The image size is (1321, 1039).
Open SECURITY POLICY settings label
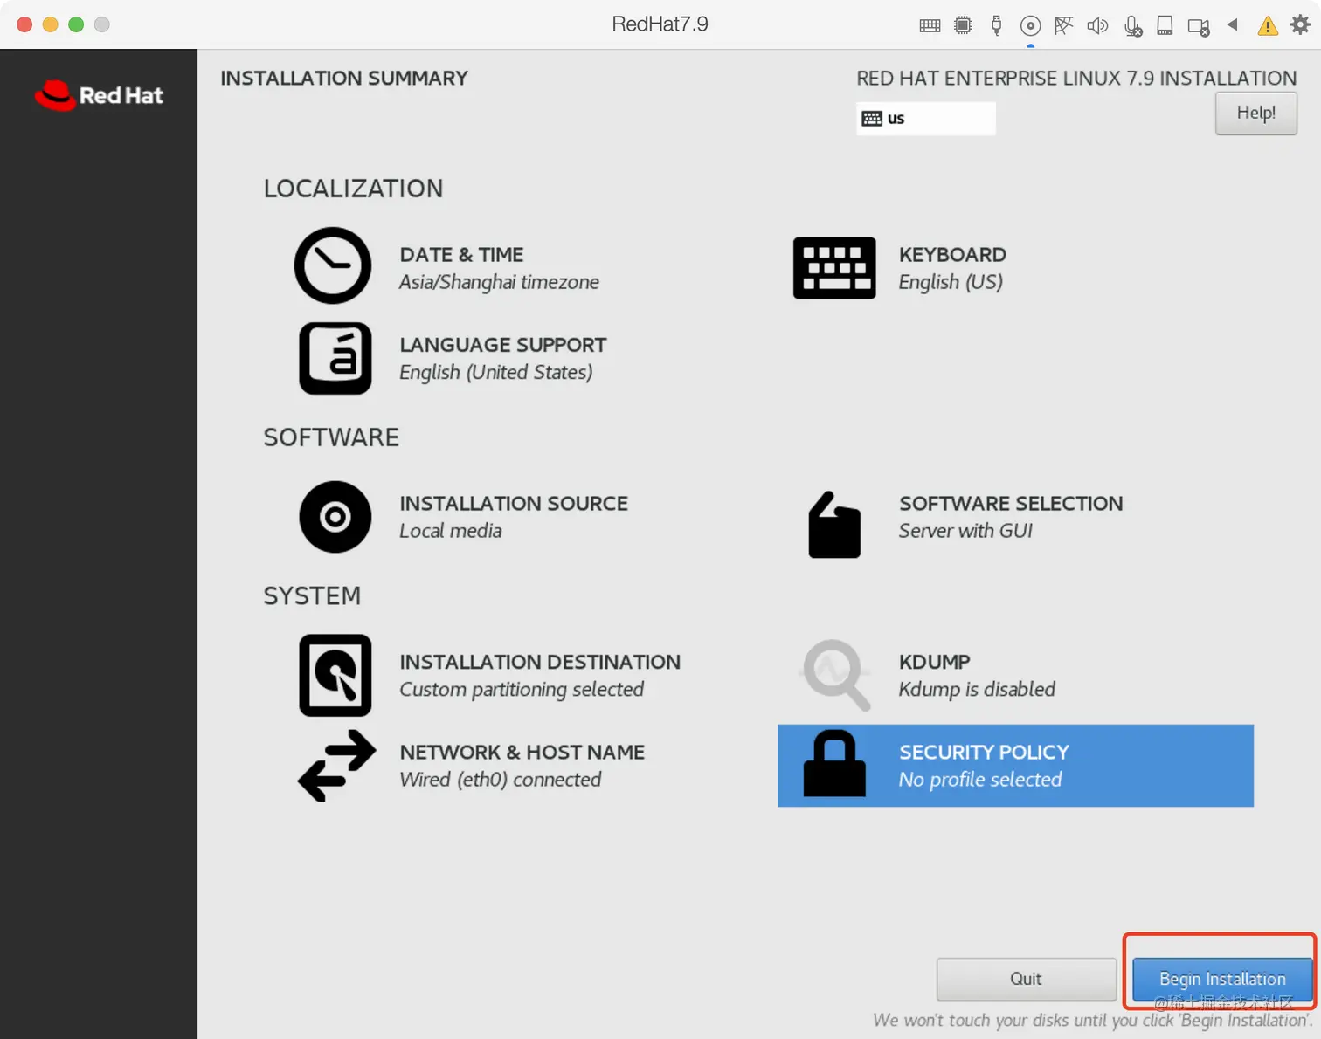(x=984, y=753)
